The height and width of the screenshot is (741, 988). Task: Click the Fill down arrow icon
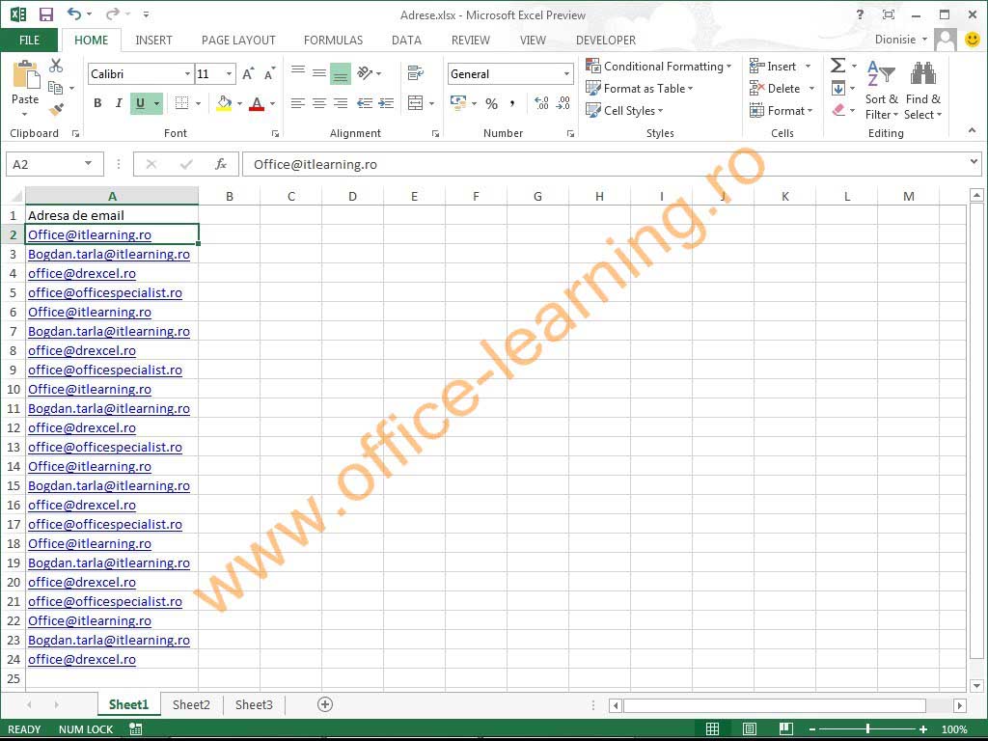838,88
